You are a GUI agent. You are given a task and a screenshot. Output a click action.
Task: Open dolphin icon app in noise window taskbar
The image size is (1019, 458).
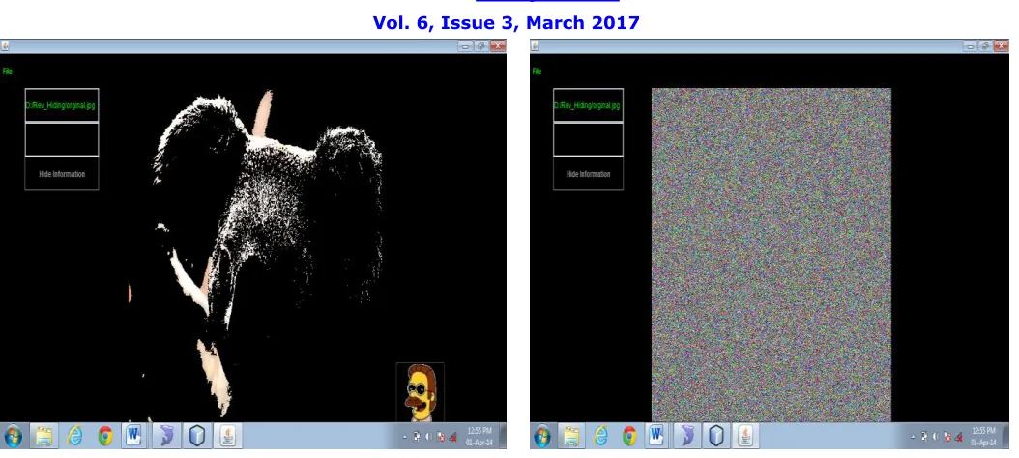point(686,436)
